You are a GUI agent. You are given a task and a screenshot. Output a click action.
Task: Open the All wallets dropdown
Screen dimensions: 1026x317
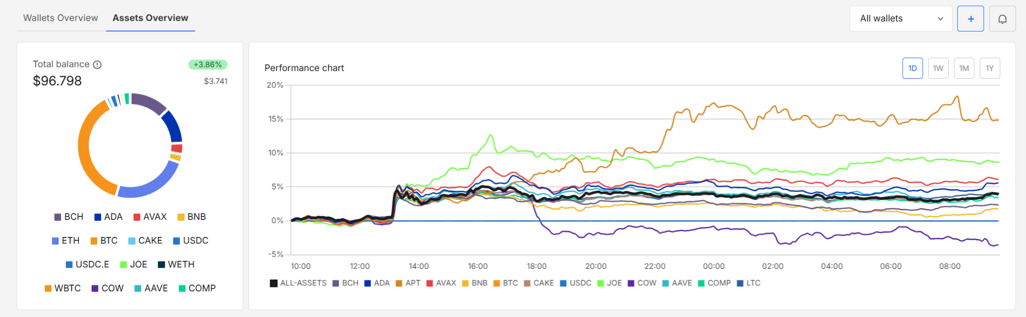[900, 19]
